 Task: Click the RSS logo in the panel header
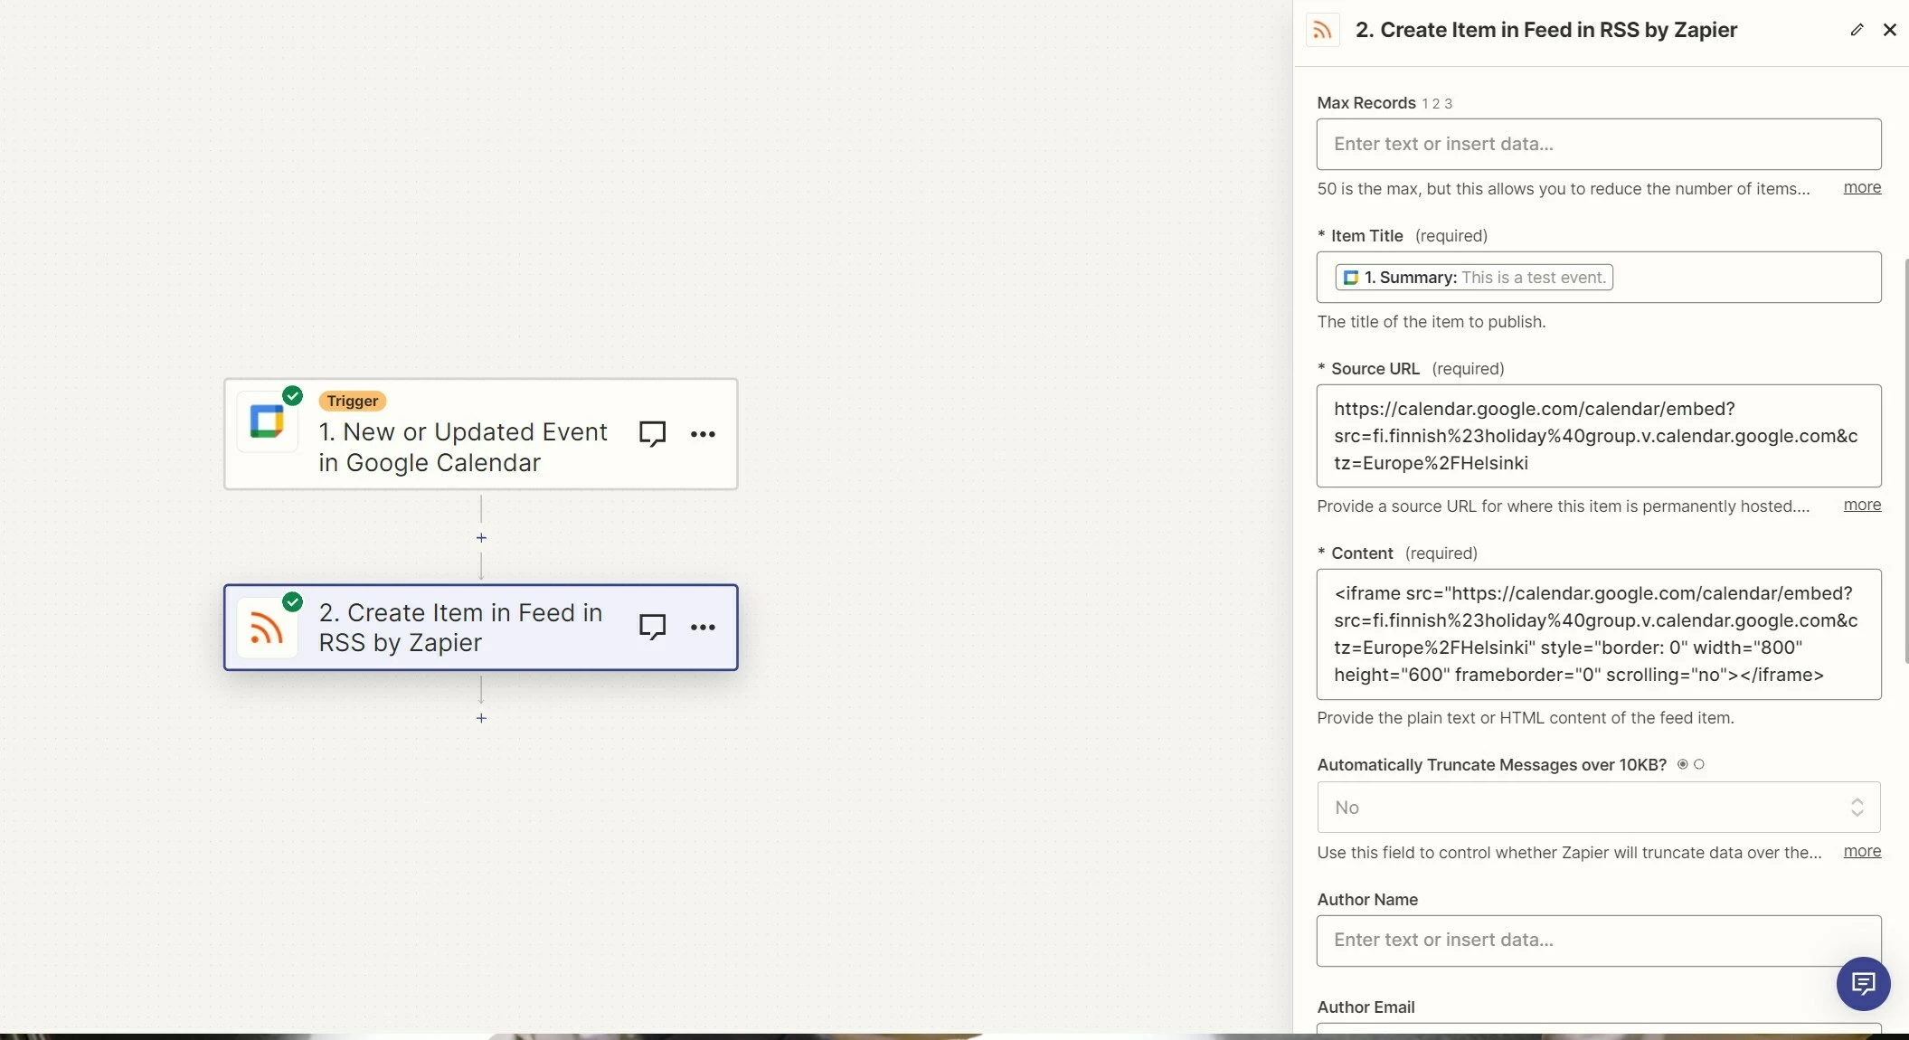coord(1321,29)
